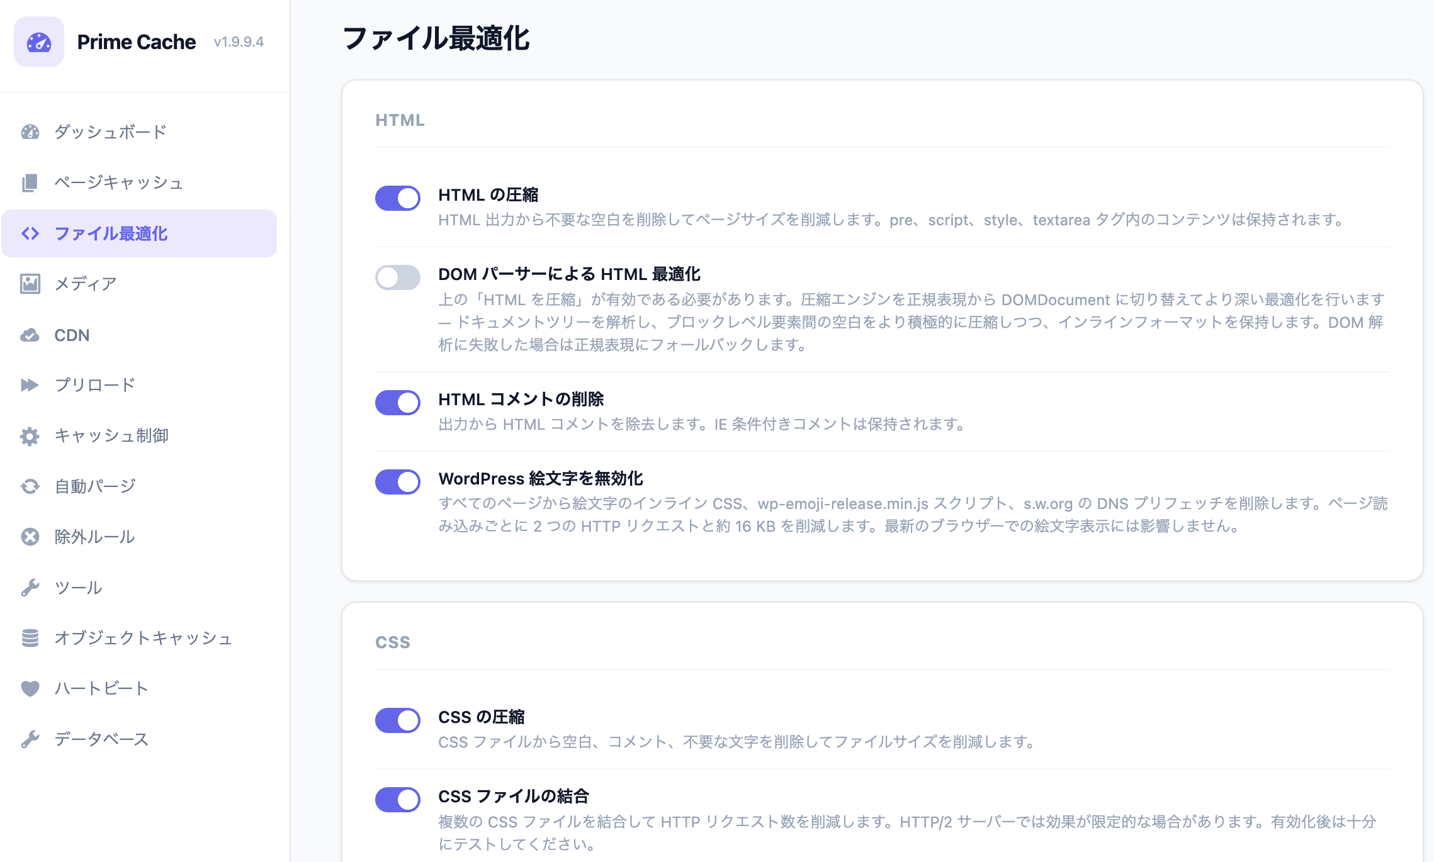
Task: Click the データベース wrench icon
Action: point(30,739)
